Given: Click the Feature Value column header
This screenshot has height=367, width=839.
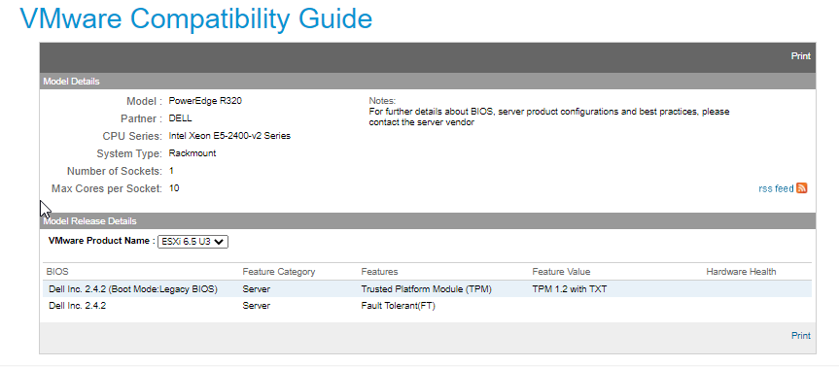Looking at the screenshot, I should click(x=561, y=272).
